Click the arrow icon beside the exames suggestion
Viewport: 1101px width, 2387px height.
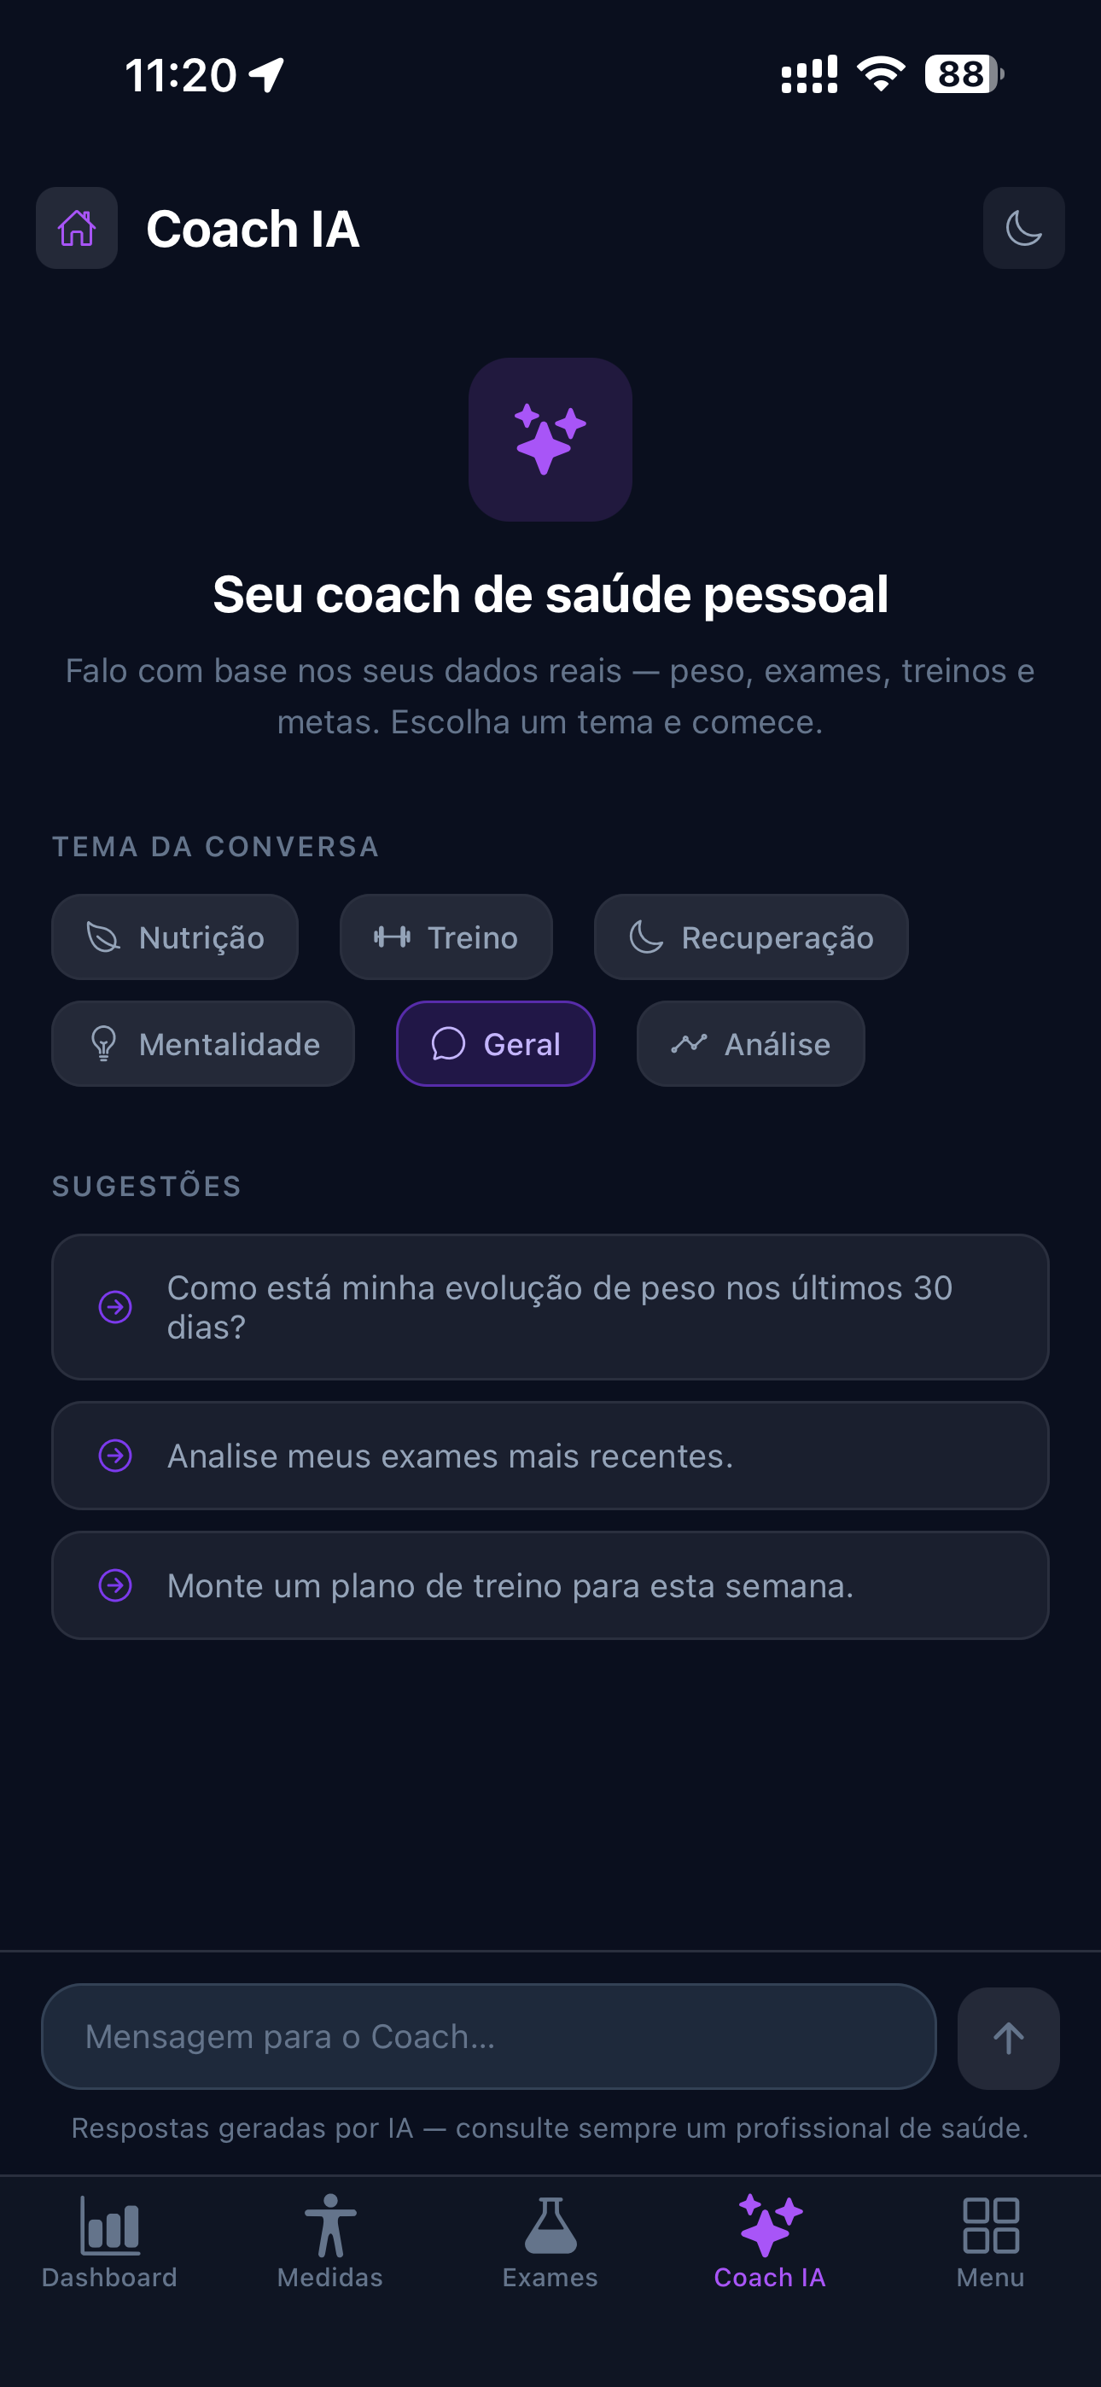coord(115,1456)
